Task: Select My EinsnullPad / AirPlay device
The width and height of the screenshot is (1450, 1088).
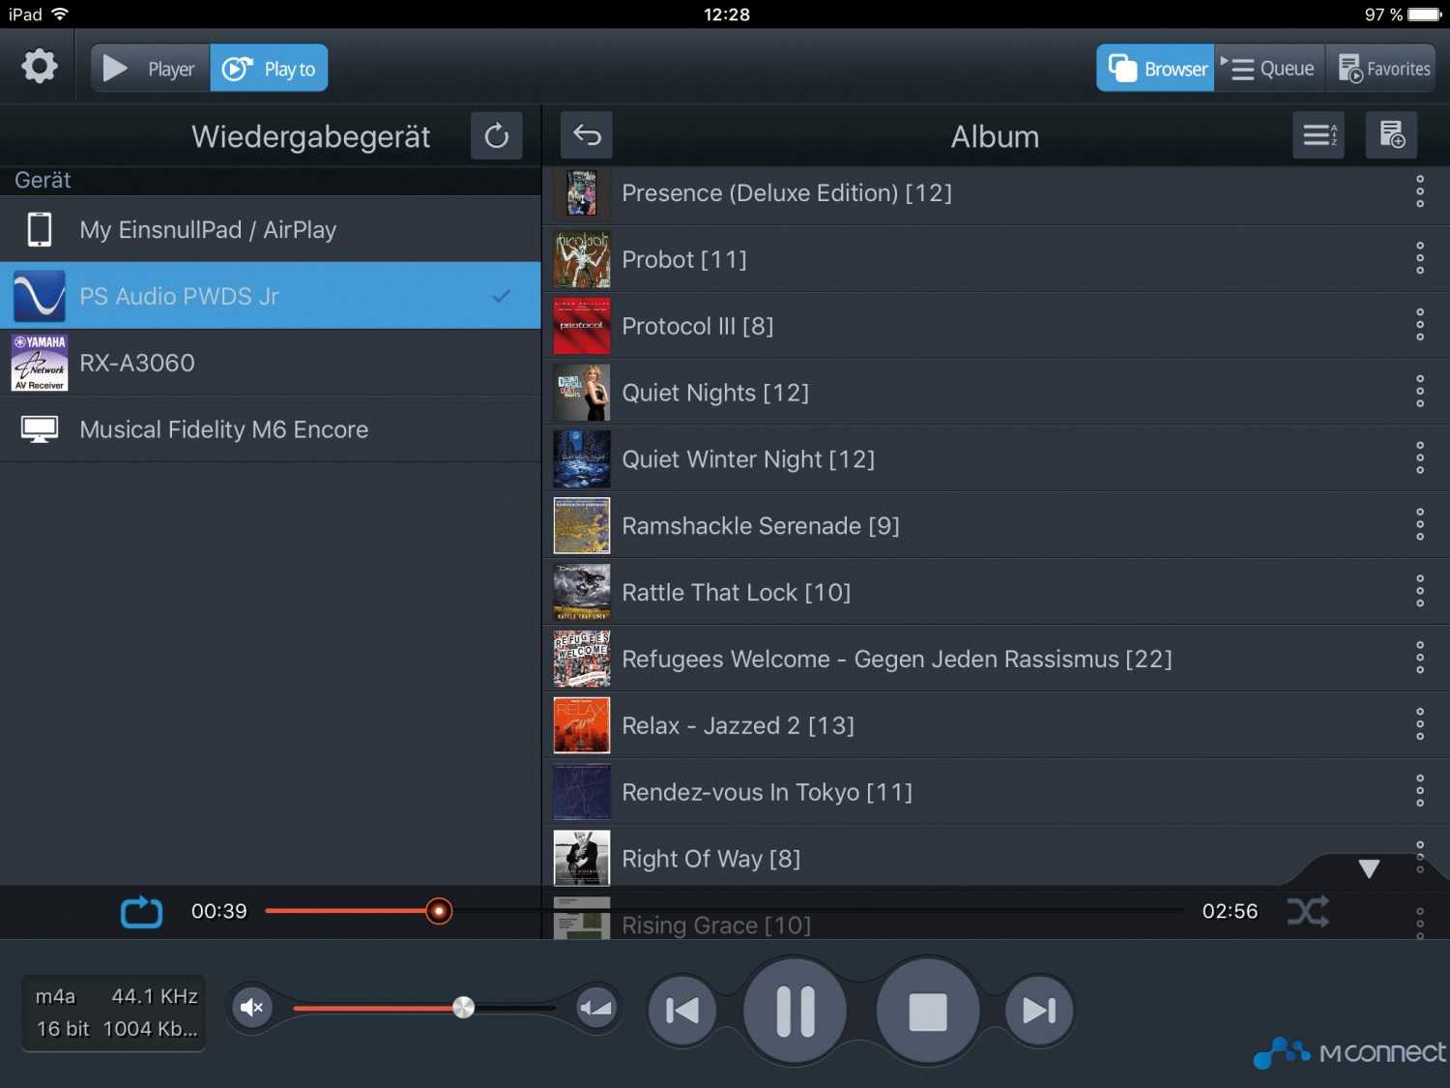Action: (271, 229)
